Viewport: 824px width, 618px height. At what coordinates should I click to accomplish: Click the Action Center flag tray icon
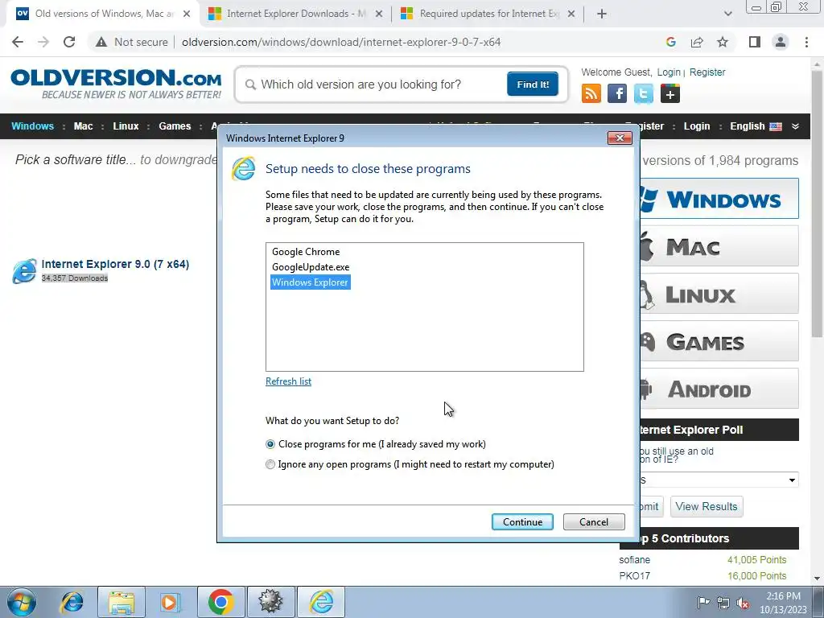(x=703, y=602)
